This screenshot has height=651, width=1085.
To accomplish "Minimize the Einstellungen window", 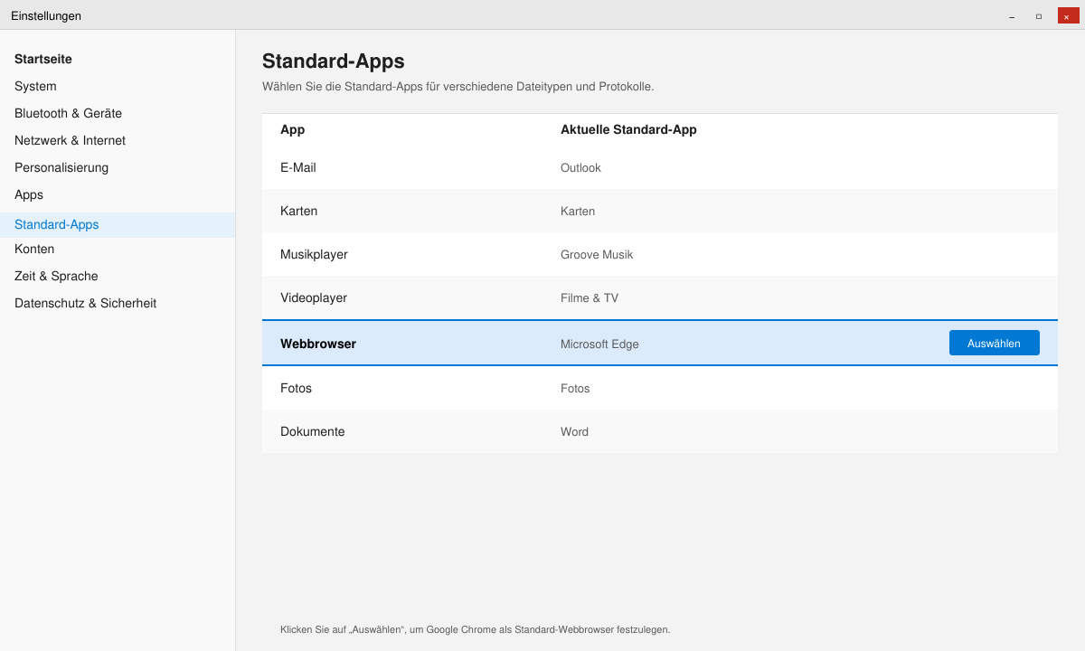I will [1012, 15].
